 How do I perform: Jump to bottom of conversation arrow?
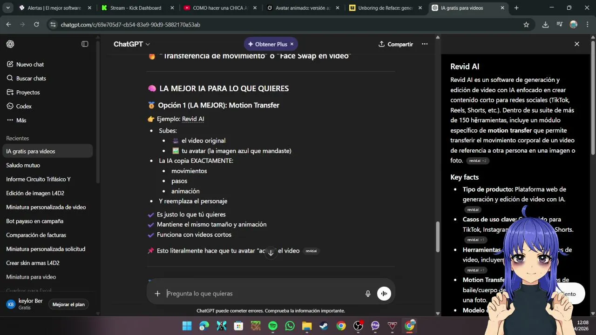pos(271,253)
